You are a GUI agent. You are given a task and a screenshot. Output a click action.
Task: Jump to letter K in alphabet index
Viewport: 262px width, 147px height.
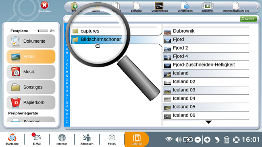(67, 64)
